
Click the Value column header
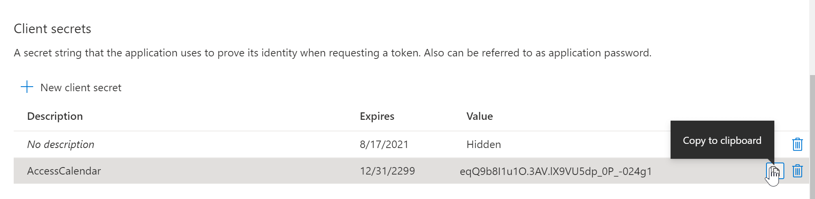pyautogui.click(x=479, y=116)
